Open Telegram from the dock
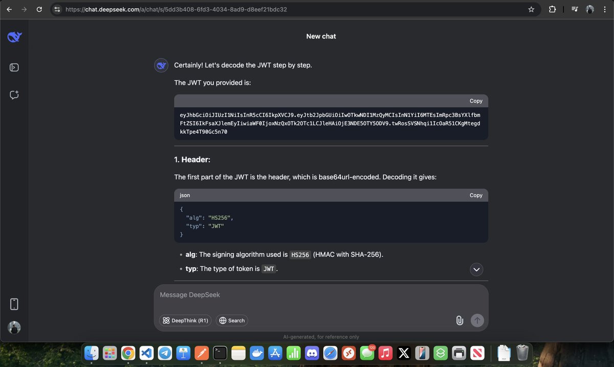This screenshot has height=367, width=614. tap(165, 353)
